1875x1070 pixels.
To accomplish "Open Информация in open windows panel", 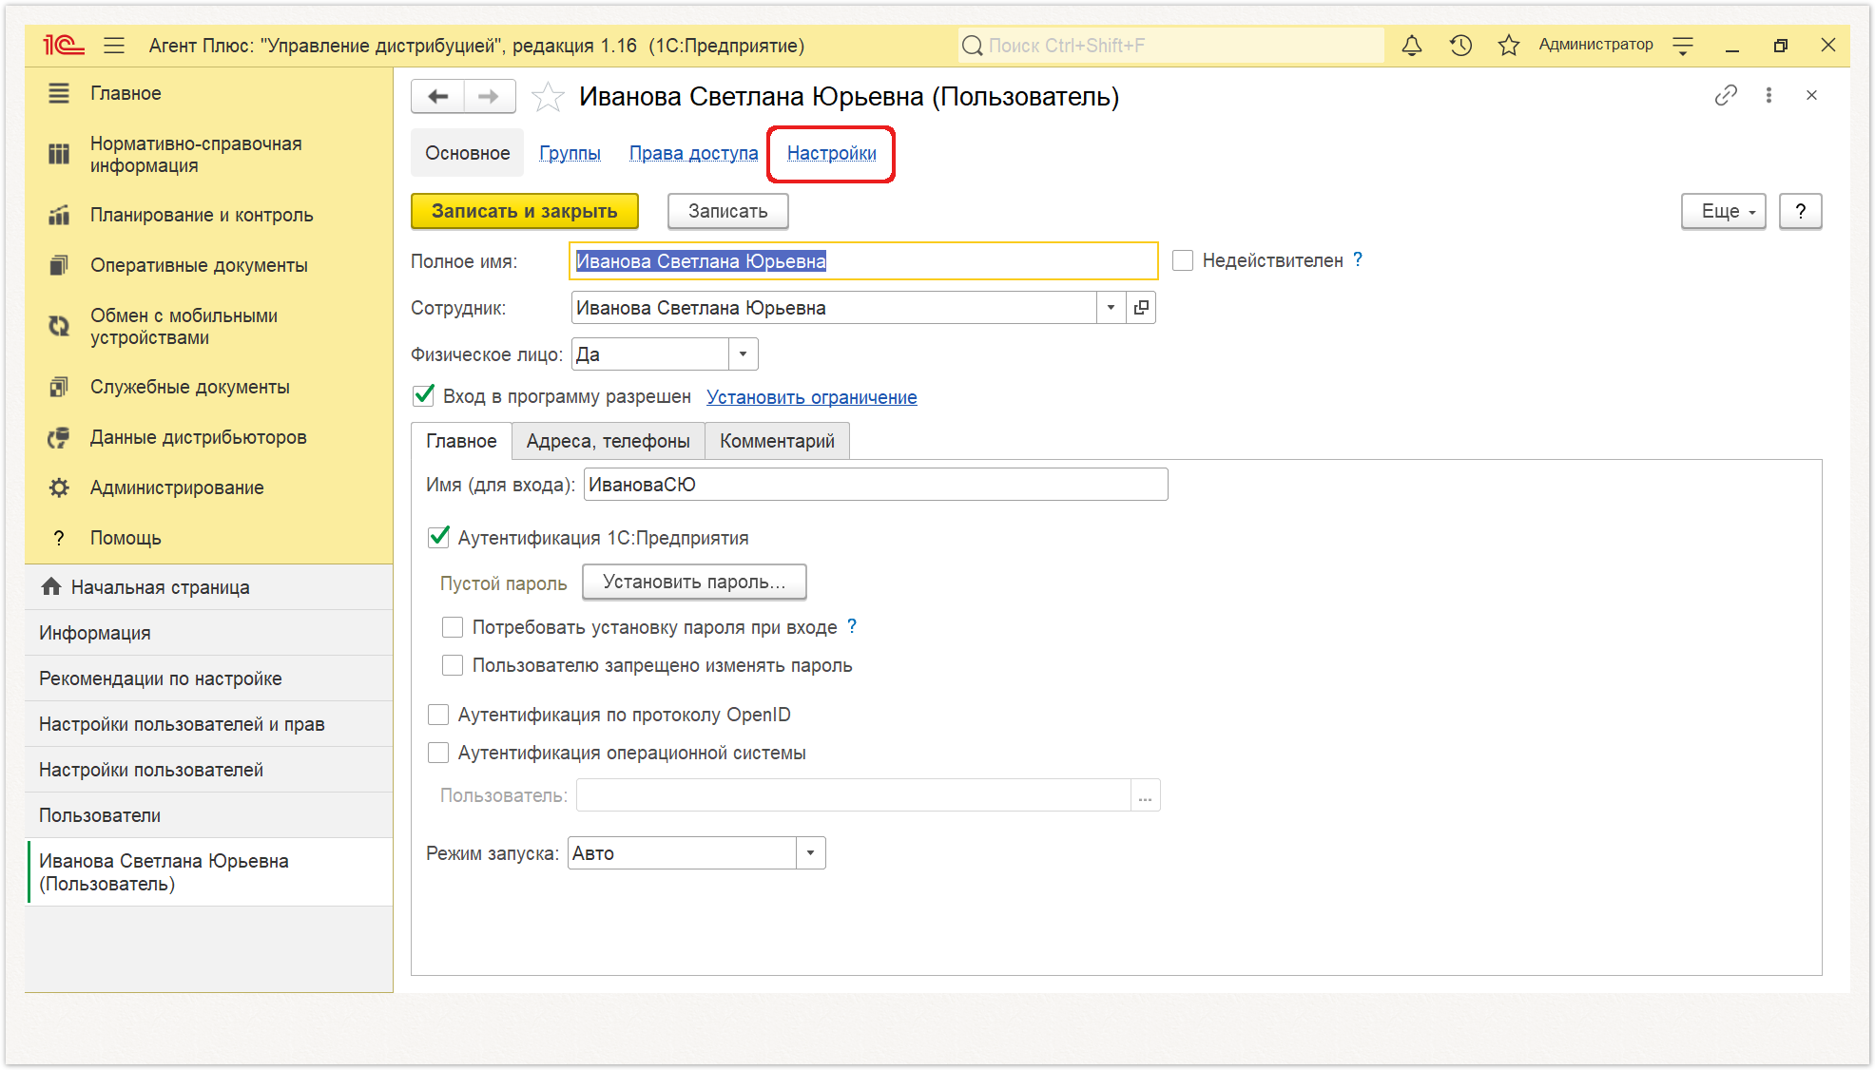I will (209, 633).
